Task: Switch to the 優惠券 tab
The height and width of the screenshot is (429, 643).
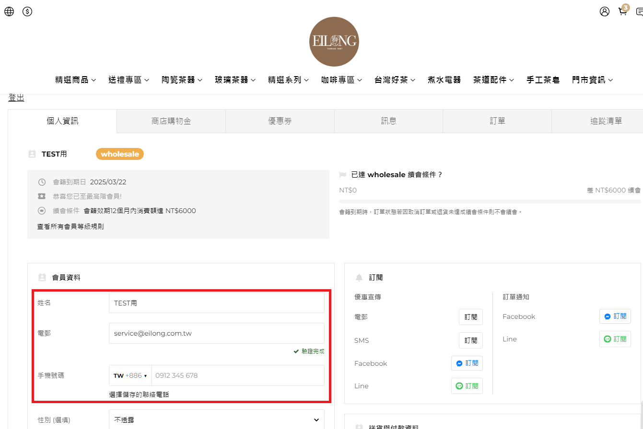Action: click(x=280, y=121)
